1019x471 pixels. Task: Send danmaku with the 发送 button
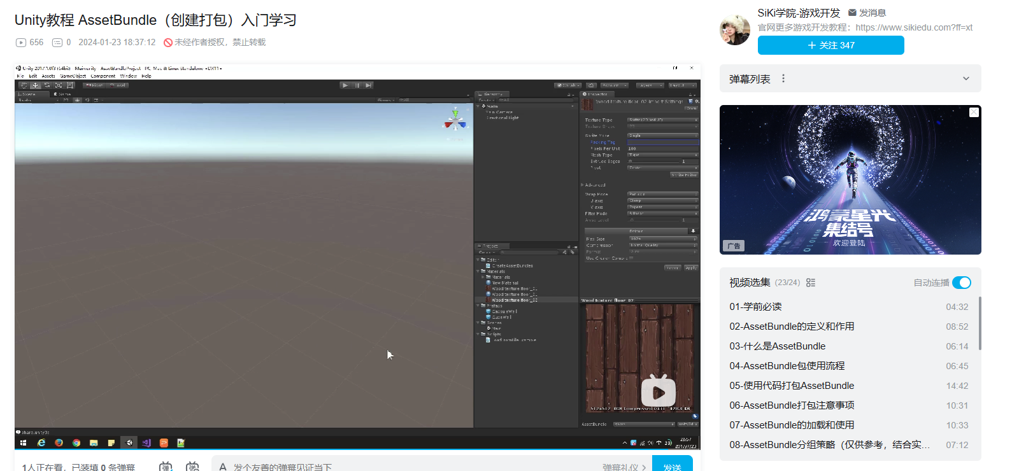coord(672,465)
